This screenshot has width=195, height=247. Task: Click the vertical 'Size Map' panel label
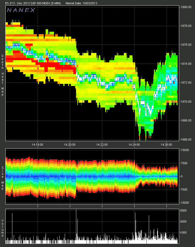[x=2, y=178]
